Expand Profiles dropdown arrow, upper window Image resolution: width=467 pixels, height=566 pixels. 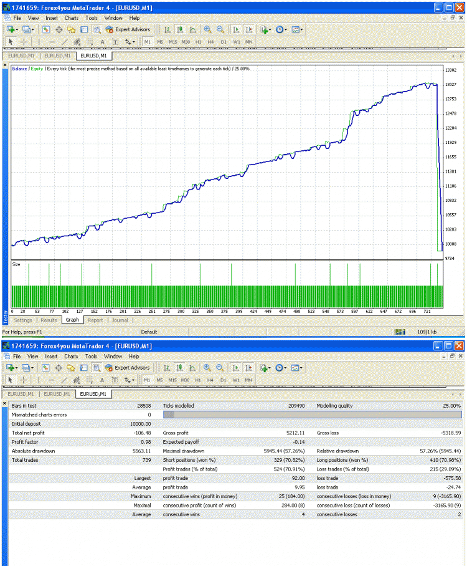(x=33, y=30)
